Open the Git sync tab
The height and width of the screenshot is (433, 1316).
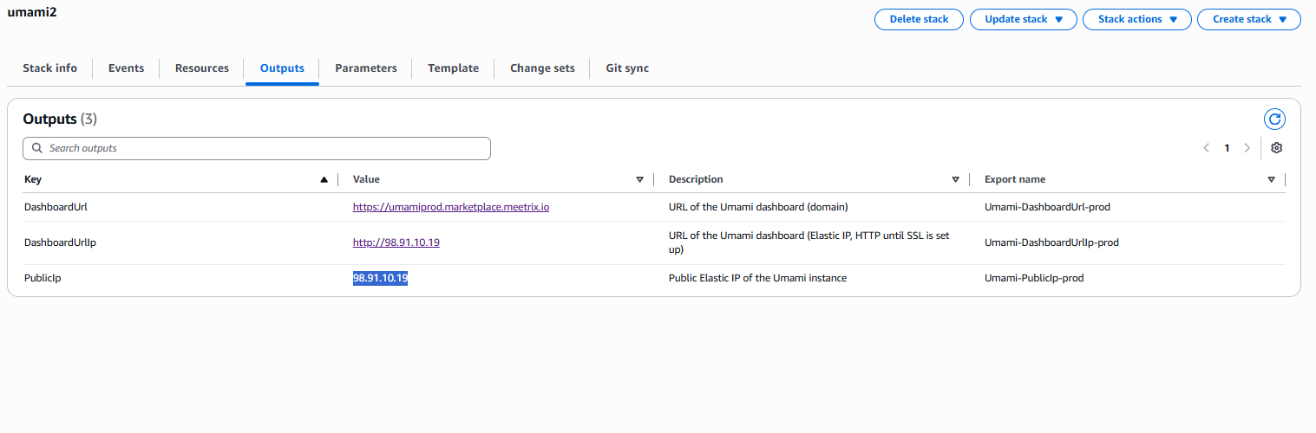tap(627, 68)
